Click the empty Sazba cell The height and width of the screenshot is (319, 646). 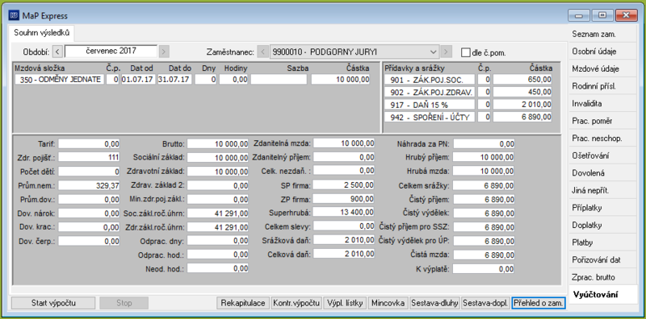pyautogui.click(x=279, y=80)
